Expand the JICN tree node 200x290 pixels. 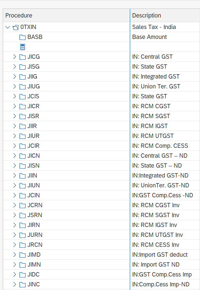tap(15, 156)
